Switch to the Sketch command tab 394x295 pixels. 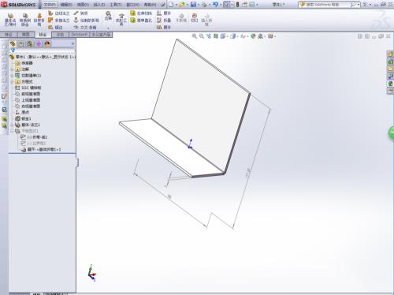click(x=25, y=35)
